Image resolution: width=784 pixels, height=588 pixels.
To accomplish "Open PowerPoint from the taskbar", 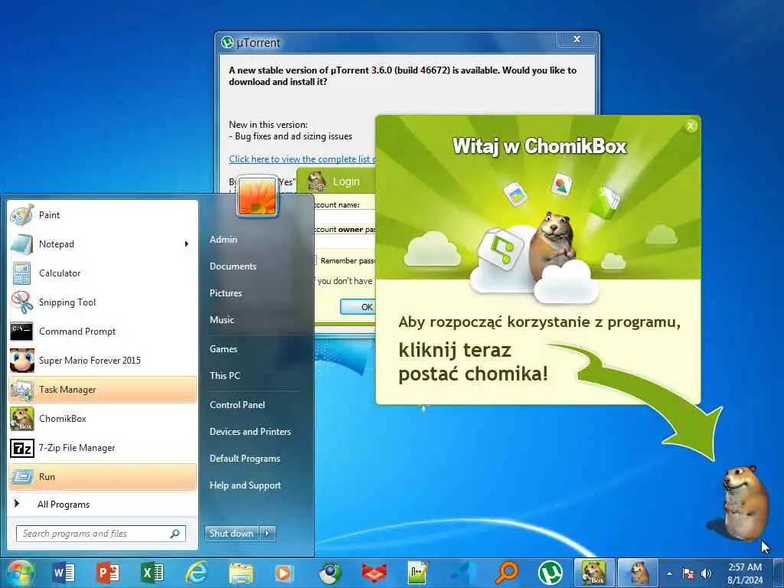I will (x=107, y=573).
